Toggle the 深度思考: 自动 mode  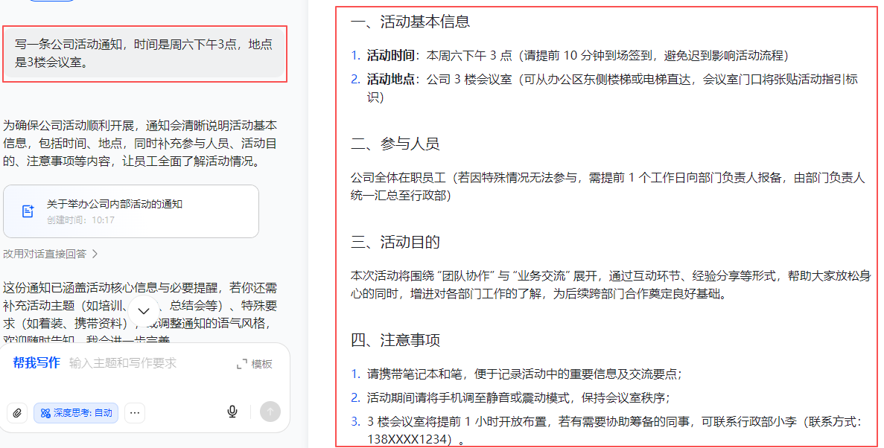point(76,412)
